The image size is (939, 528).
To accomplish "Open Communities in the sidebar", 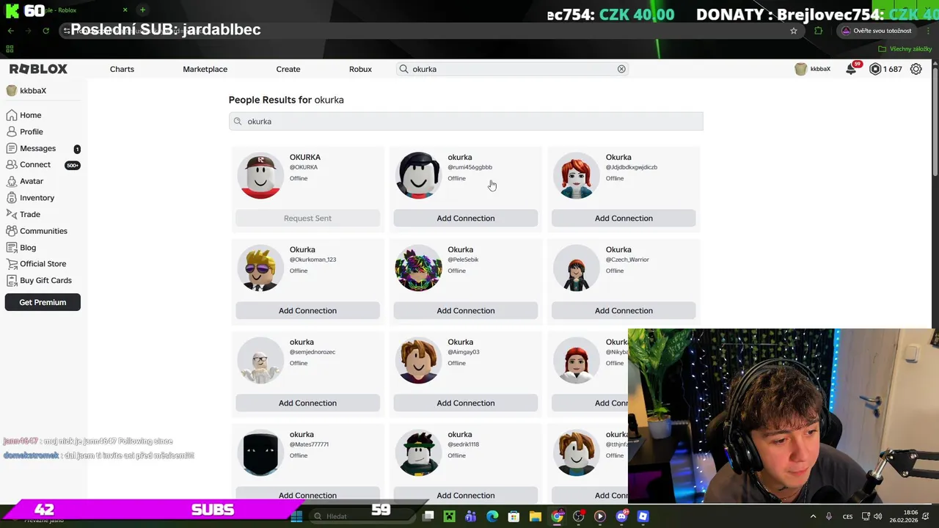I will (43, 231).
